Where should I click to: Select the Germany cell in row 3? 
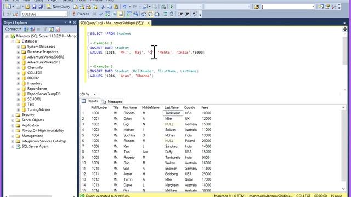pyautogui.click(x=191, y=124)
